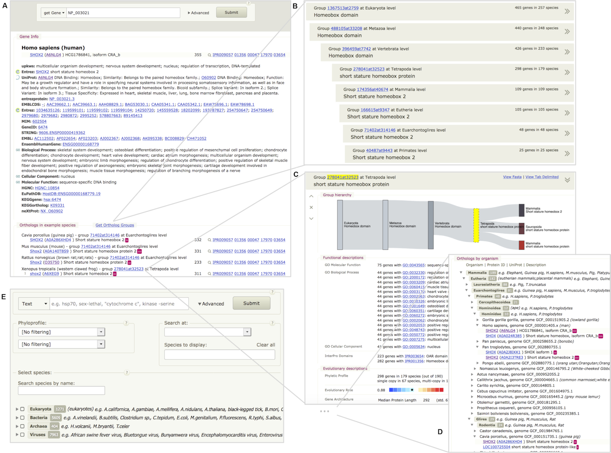Click the red arrow icon after guinea pig SHOX2
The width and height of the screenshot is (611, 453).
click(x=127, y=240)
